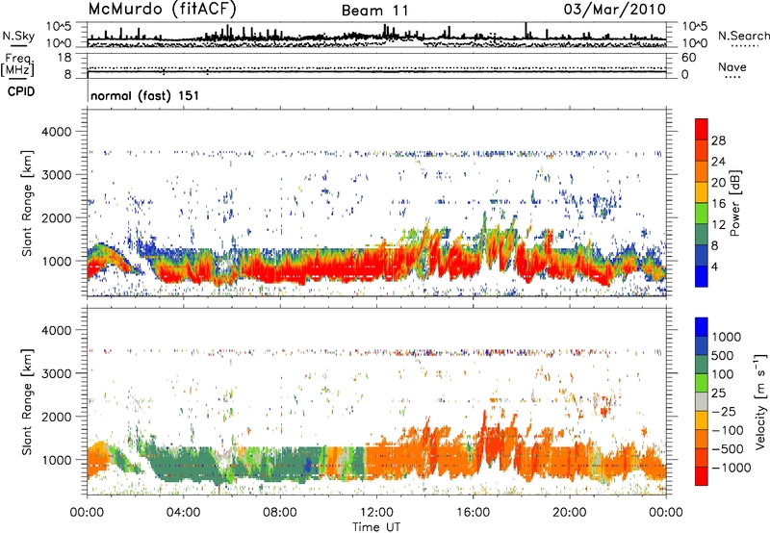
Task: Click the red top segment of power color bar
Action: (x=702, y=129)
